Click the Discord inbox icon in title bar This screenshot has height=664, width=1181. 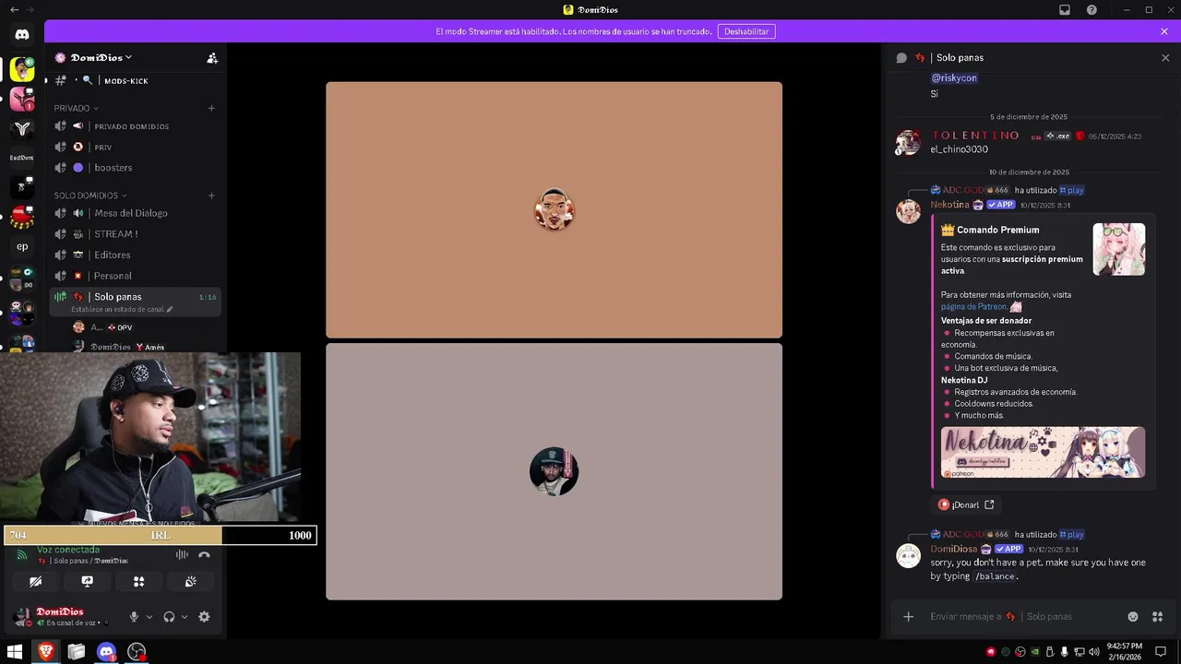1065,10
